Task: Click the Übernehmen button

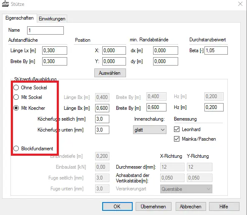Action: pyautogui.click(x=153, y=207)
